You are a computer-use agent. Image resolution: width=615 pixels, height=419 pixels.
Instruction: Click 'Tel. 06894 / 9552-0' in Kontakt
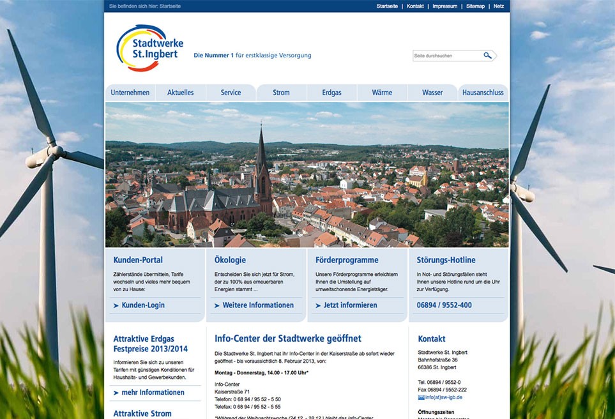click(x=439, y=382)
